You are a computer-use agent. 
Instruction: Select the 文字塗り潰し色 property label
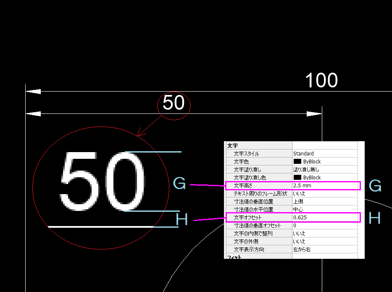pyautogui.click(x=250, y=177)
